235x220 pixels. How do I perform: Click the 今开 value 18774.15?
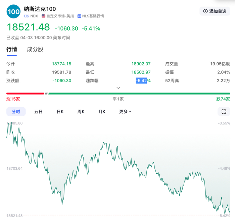point(61,64)
